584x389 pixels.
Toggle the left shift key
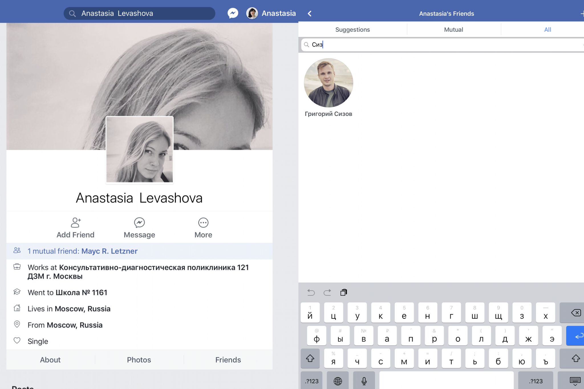[x=310, y=358]
